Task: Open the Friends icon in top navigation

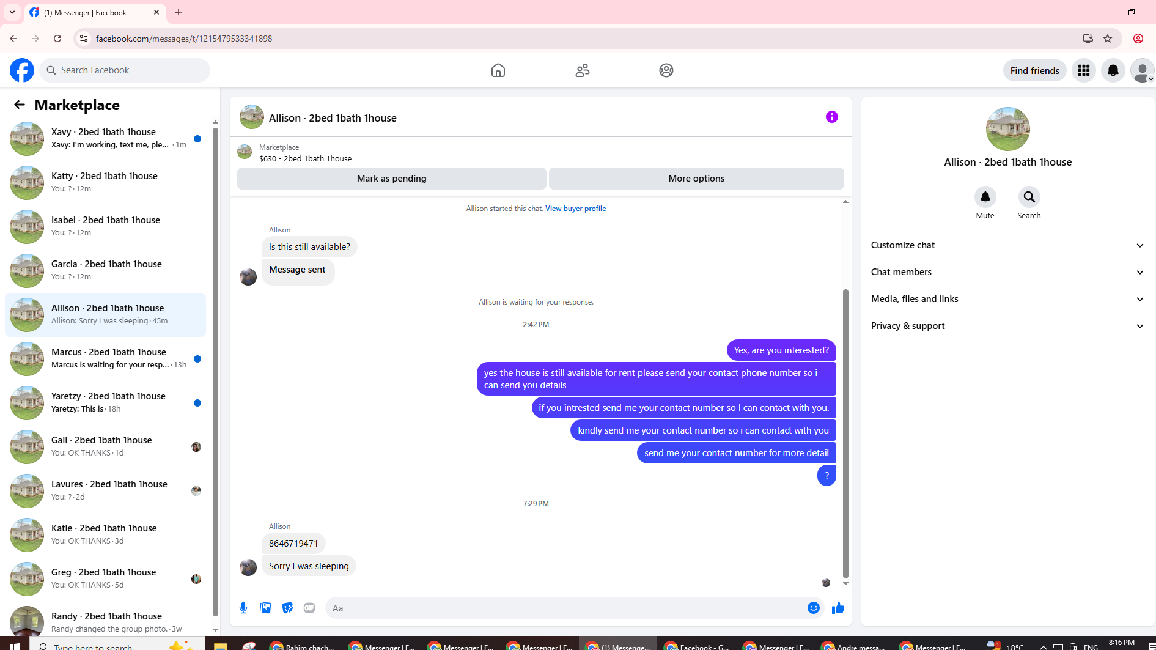Action: pos(583,70)
